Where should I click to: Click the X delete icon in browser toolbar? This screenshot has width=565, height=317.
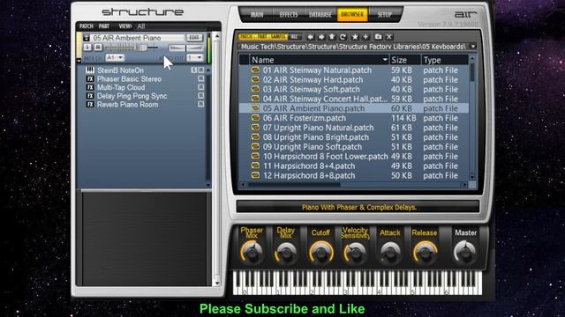pos(389,37)
